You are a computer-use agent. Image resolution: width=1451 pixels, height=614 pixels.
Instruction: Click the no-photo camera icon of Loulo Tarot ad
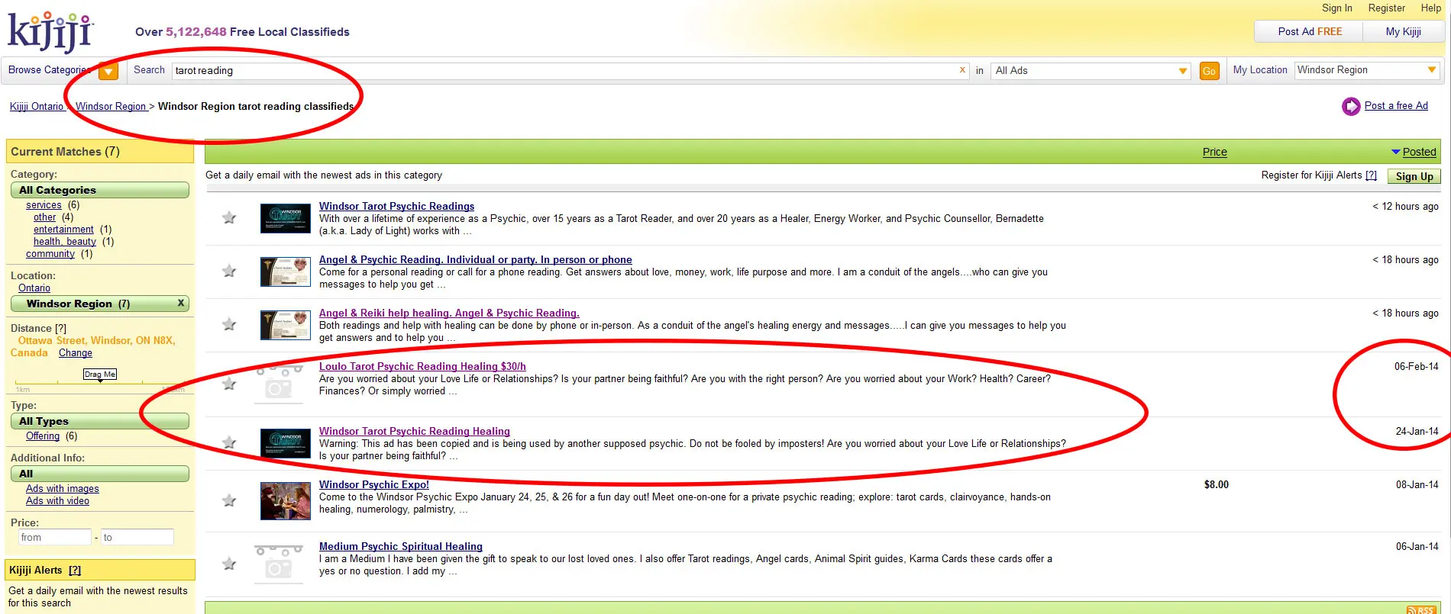pyautogui.click(x=279, y=383)
